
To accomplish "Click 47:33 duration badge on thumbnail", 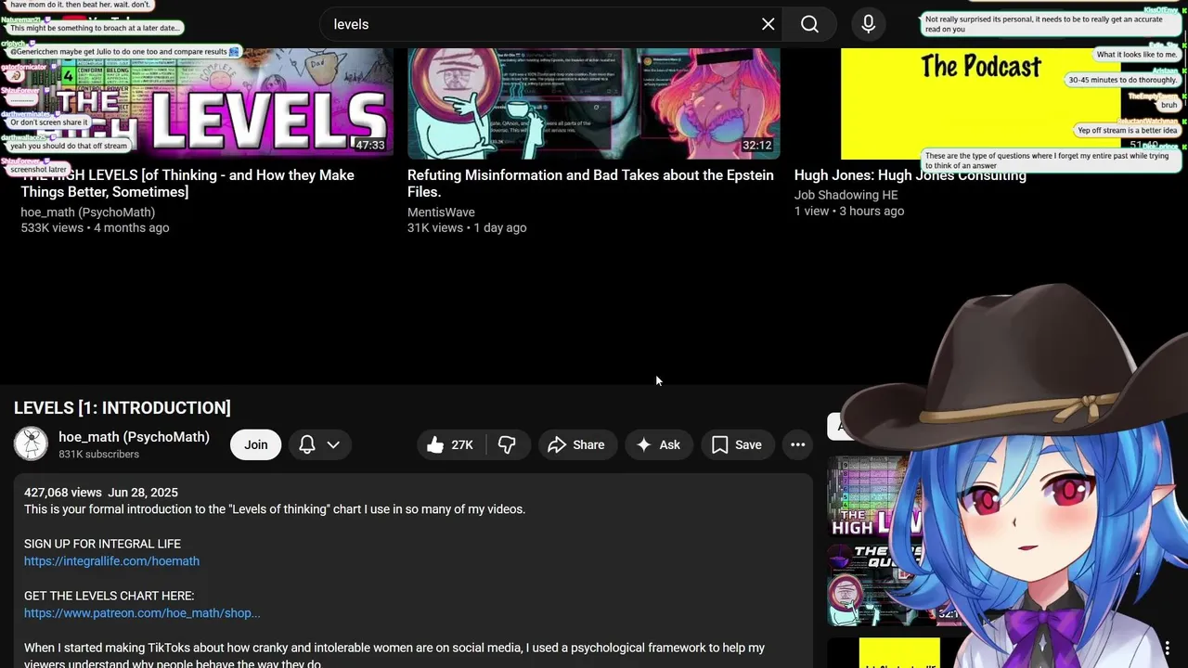I will coord(369,145).
